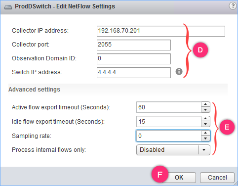238x186 pixels.
Task: Decrease the Sampling rate value
Action: click(205, 139)
